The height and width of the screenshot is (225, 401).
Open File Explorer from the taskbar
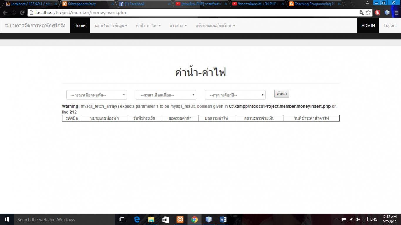point(151,219)
